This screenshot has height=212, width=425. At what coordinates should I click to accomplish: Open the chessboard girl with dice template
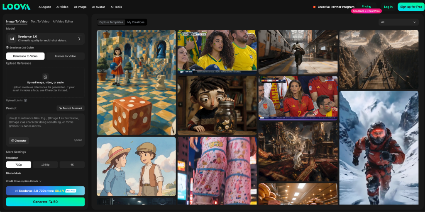click(136, 82)
